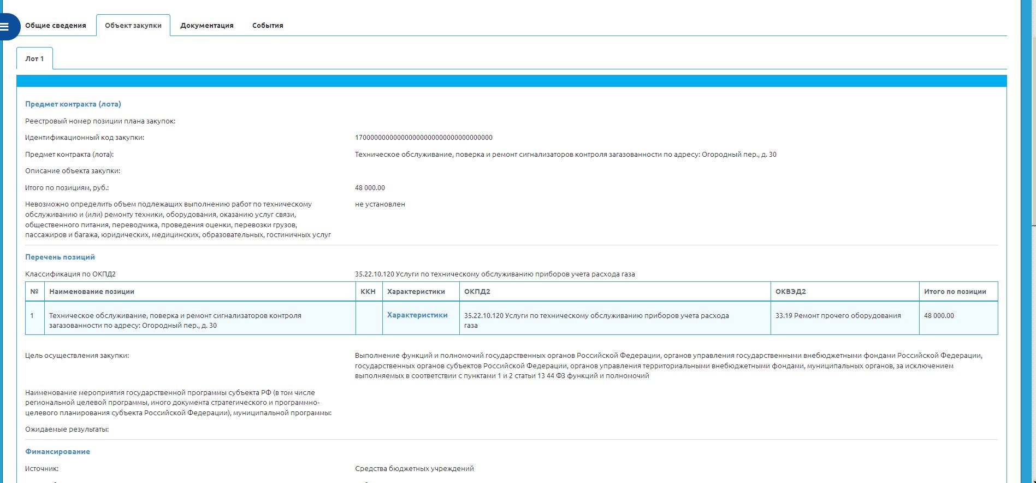Click the Реестровый номер позиции плана закупок label
The image size is (1036, 483).
pyautogui.click(x=100, y=121)
